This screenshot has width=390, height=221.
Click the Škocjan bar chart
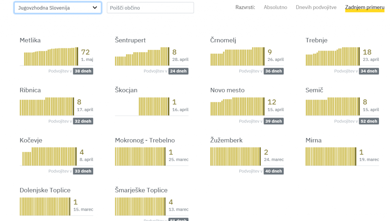[x=154, y=107]
